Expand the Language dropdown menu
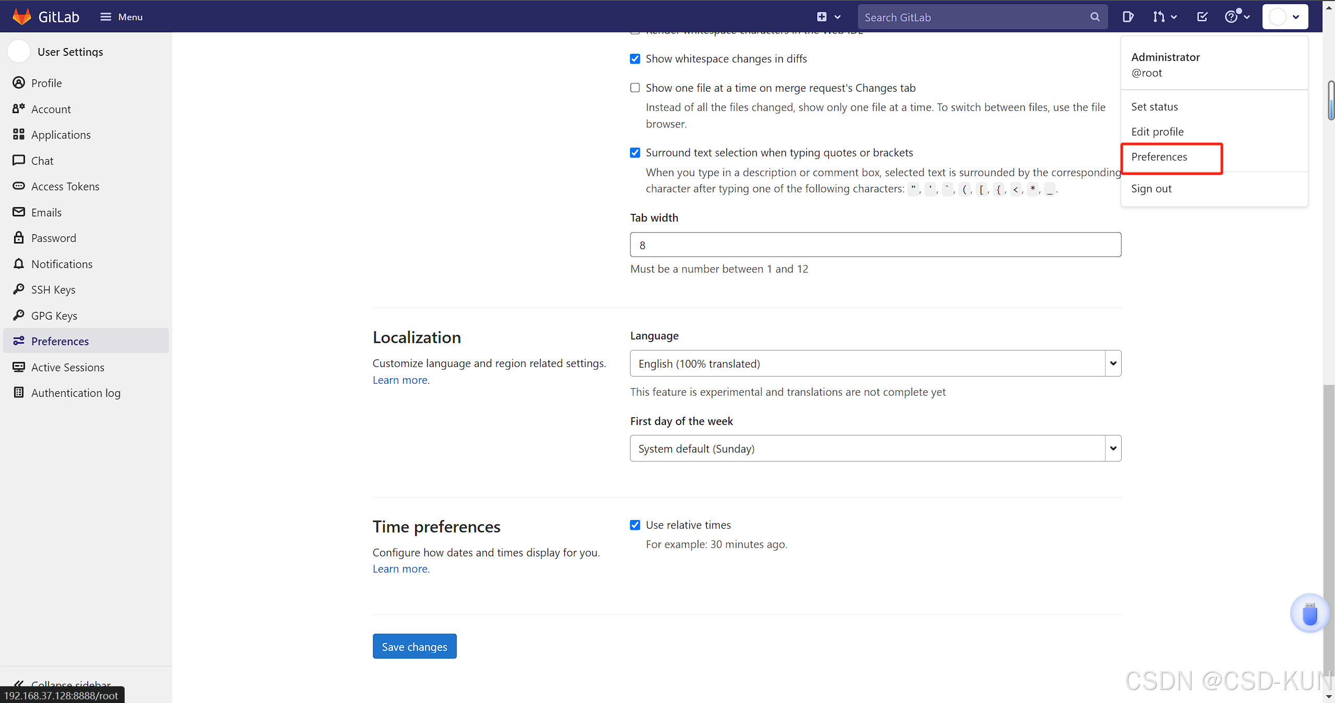 coord(1111,363)
